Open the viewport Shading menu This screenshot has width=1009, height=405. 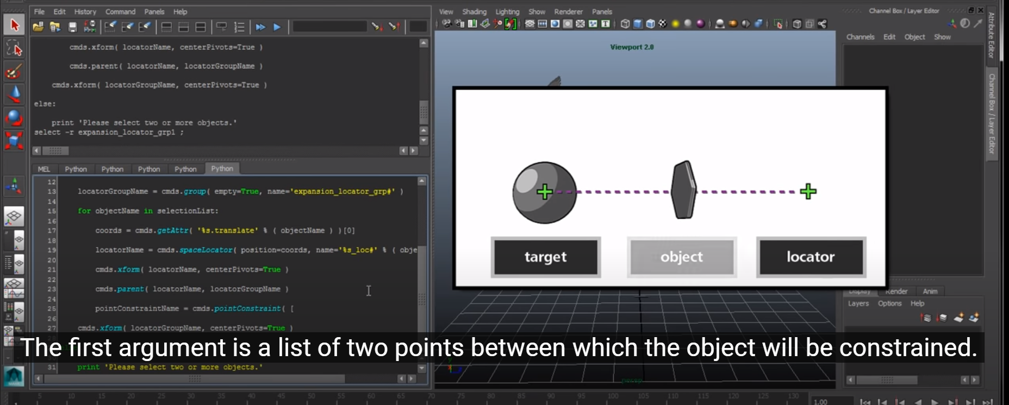tap(474, 11)
